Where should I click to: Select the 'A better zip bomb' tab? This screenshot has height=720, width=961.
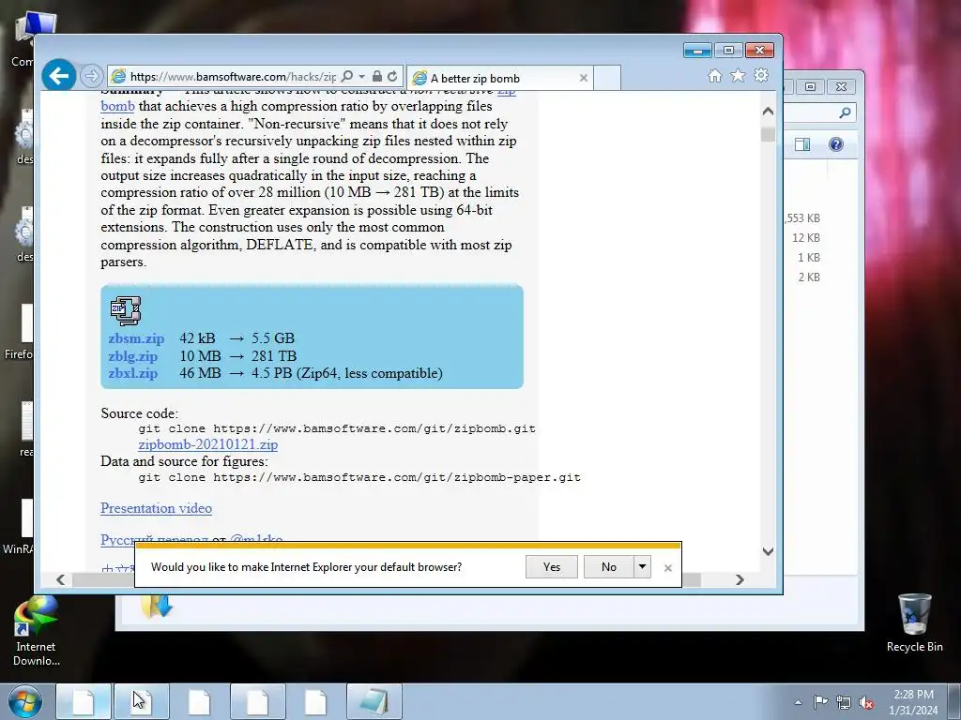[499, 79]
